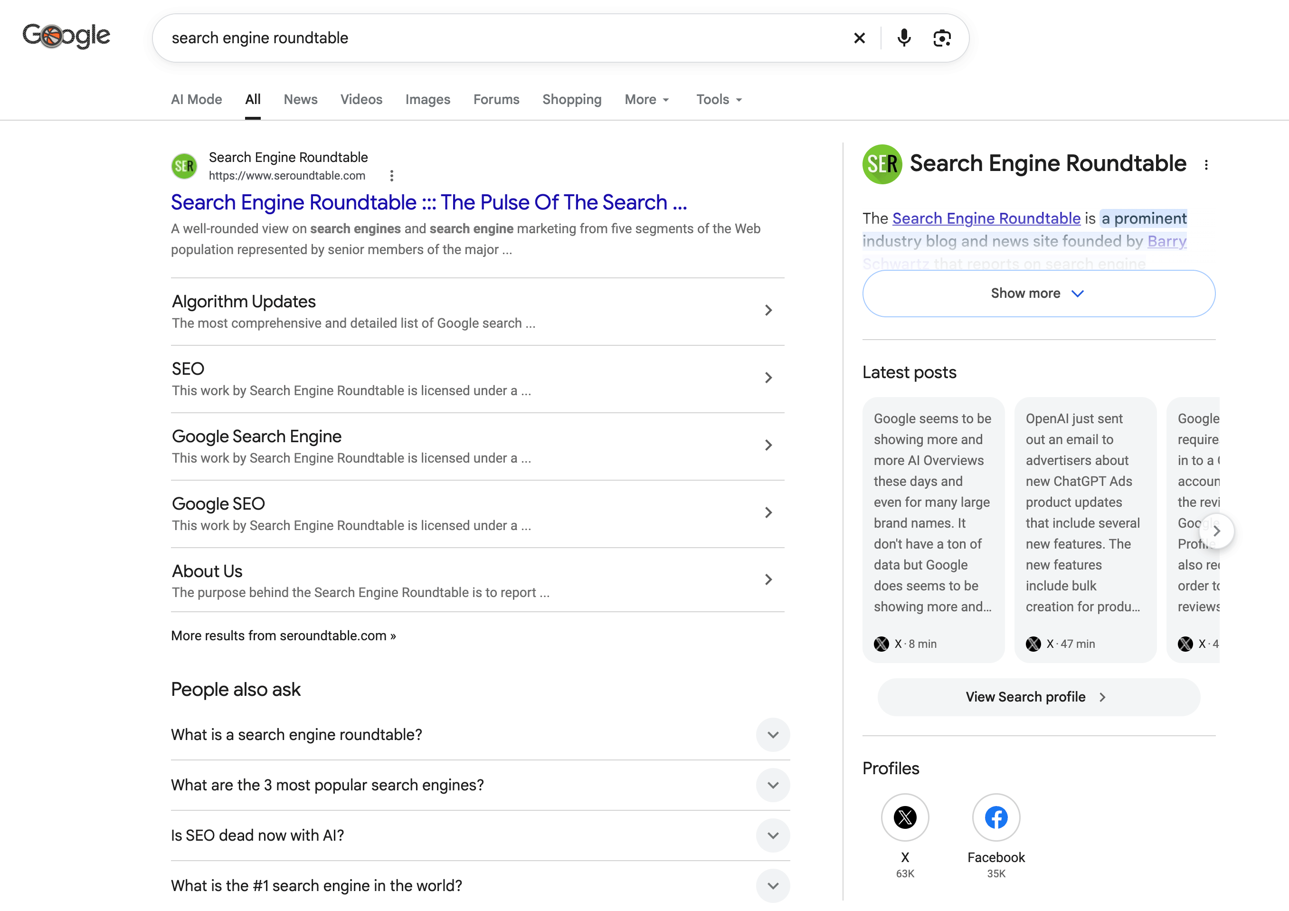Click the Facebook '35K' follower count
The width and height of the screenshot is (1289, 911).
996,873
